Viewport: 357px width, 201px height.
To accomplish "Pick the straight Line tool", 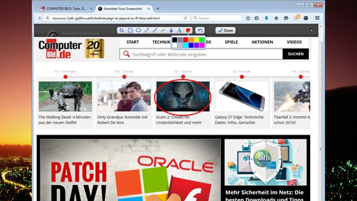I will coord(155,30).
